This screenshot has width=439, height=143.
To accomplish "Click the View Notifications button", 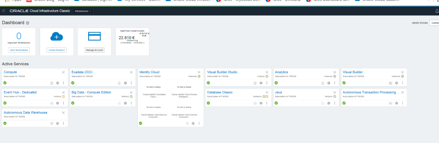I will (19, 50).
